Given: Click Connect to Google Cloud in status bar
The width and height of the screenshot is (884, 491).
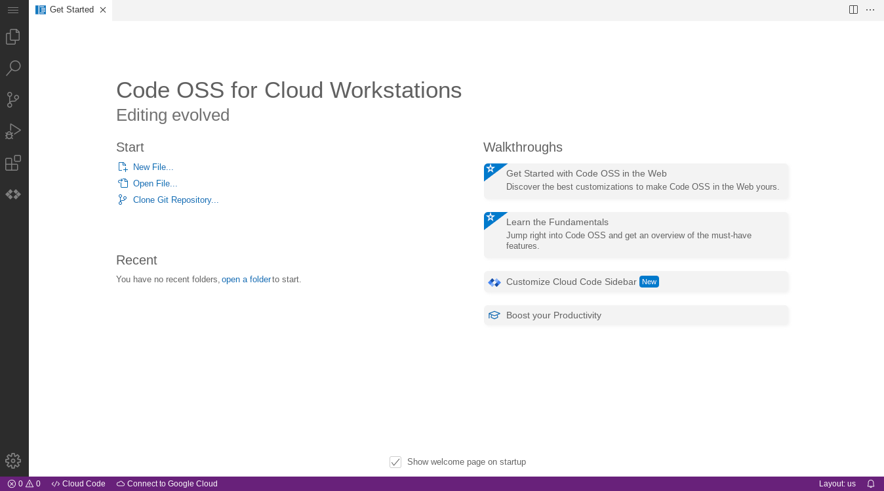Looking at the screenshot, I should (167, 484).
